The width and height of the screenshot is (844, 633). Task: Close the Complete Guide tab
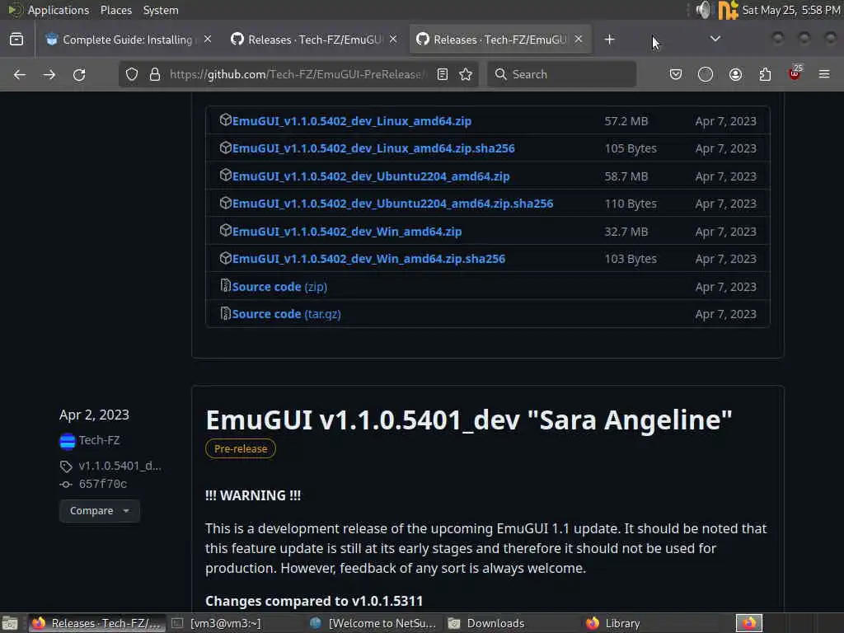coord(208,40)
